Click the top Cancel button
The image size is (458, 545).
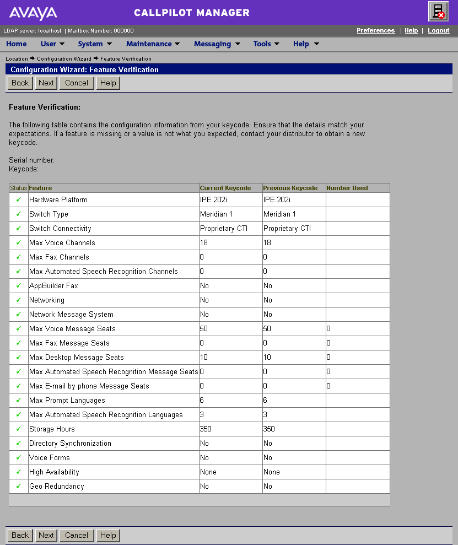(x=77, y=83)
